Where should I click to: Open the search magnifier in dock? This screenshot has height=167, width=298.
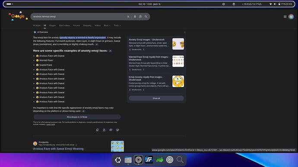[x=180, y=160]
